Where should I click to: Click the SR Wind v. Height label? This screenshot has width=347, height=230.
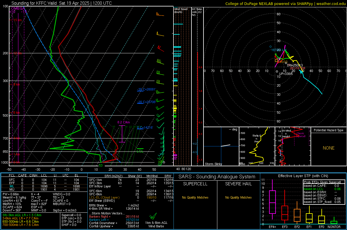(x=286, y=134)
